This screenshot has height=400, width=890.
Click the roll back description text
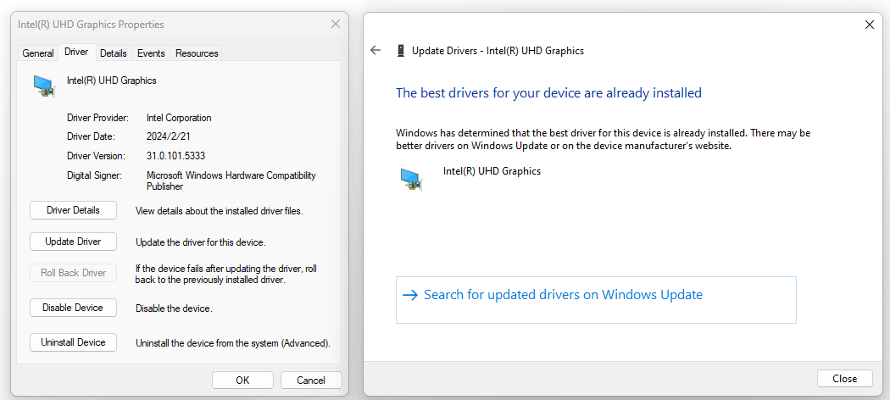(x=226, y=274)
